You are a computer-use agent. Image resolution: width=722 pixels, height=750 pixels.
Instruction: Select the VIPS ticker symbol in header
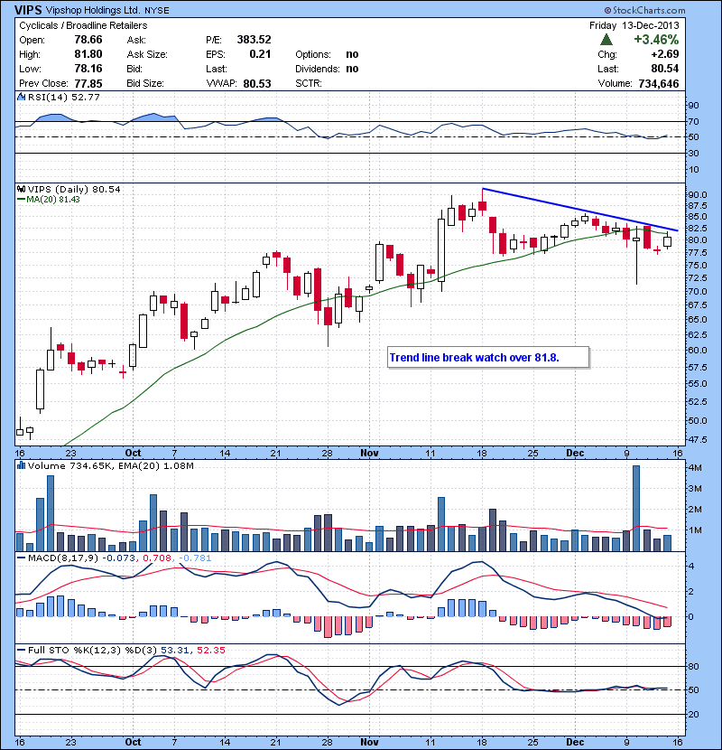[28, 10]
